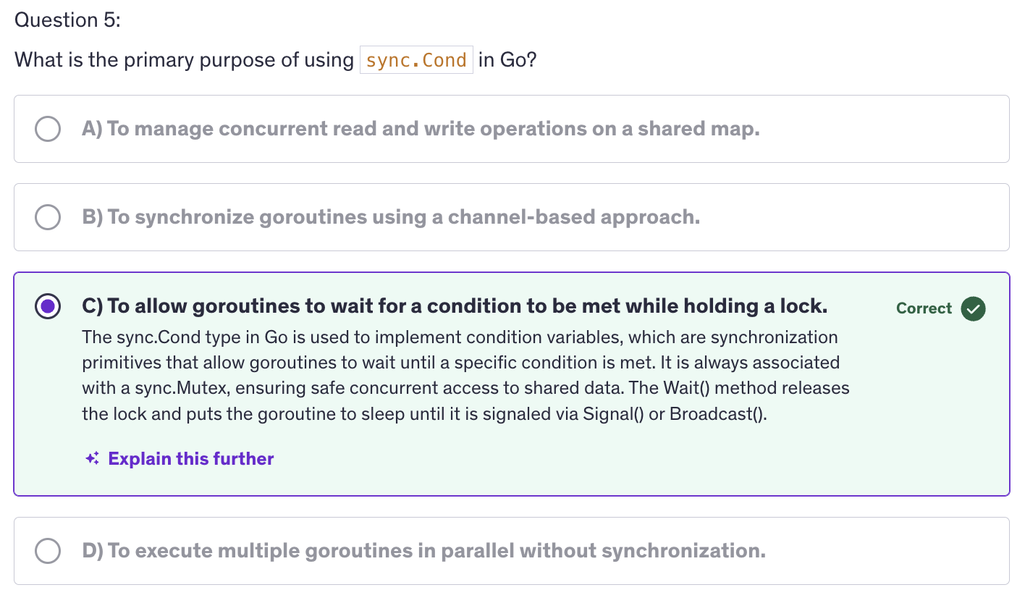
Task: Click the Question 5 heading
Action: click(67, 20)
